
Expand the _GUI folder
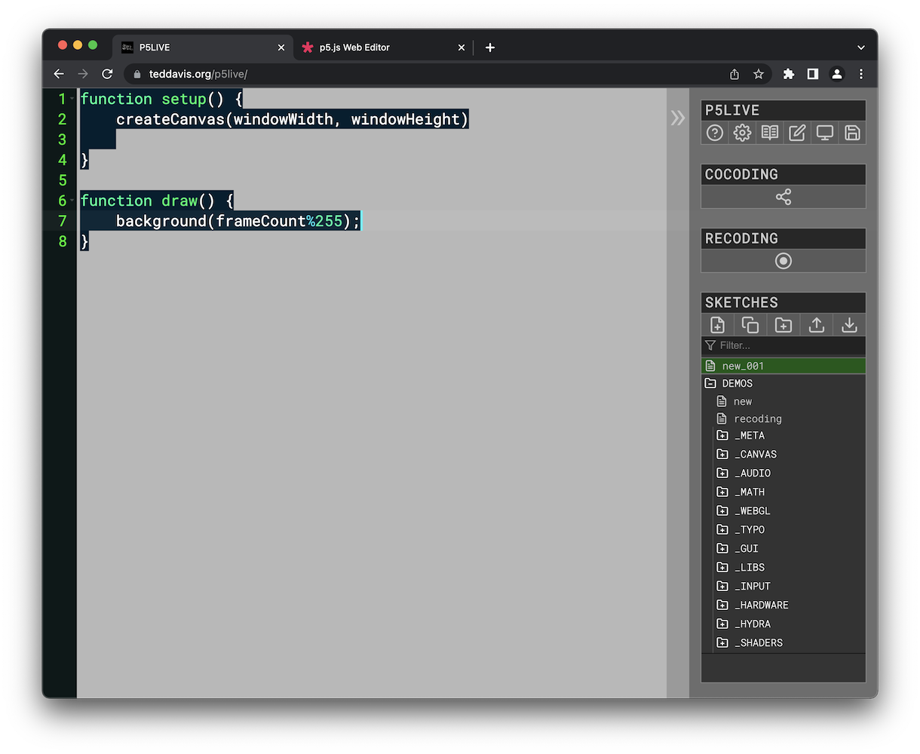722,549
